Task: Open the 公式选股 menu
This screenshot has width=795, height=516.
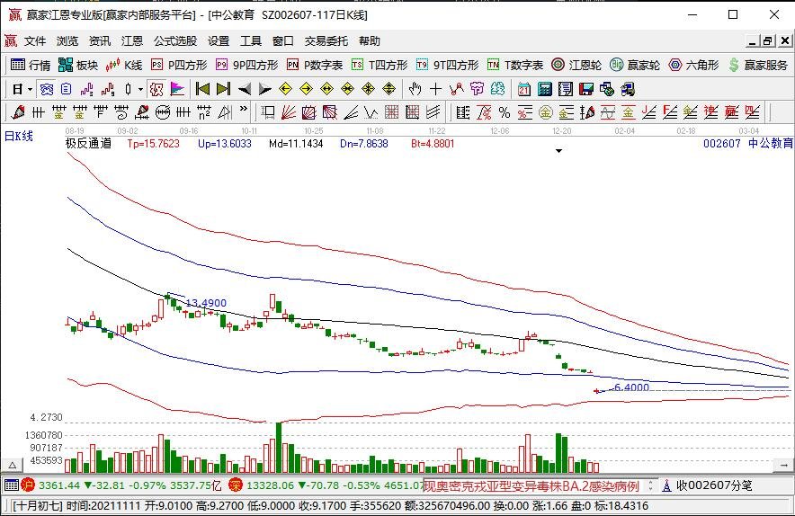Action: (x=175, y=41)
